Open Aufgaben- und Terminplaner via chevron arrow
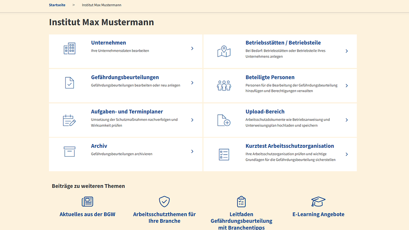 [x=192, y=120]
